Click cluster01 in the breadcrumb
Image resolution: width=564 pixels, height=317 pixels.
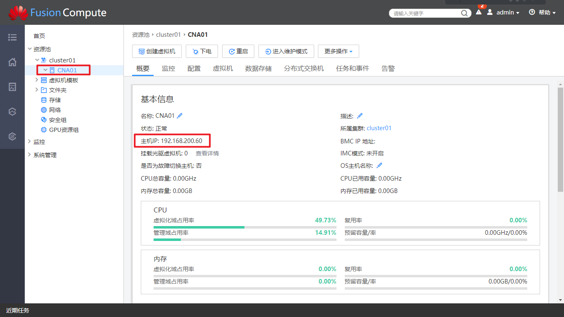168,35
